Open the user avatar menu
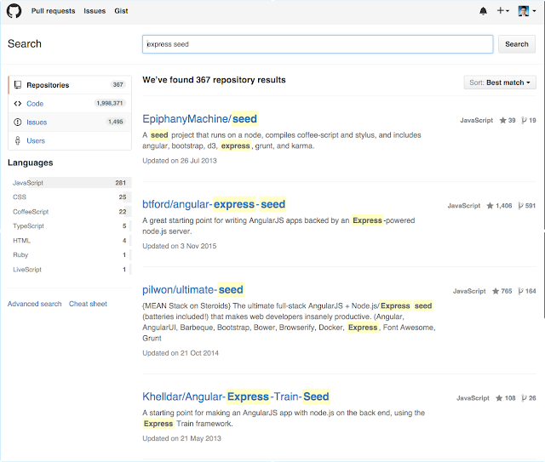545x462 pixels. point(526,11)
